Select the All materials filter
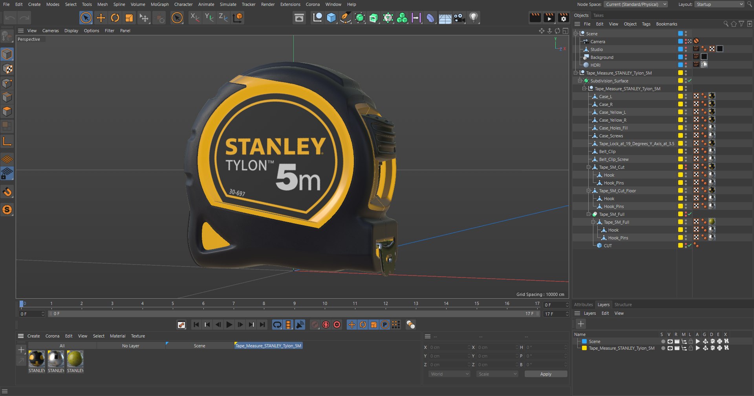754x396 pixels. (x=62, y=346)
